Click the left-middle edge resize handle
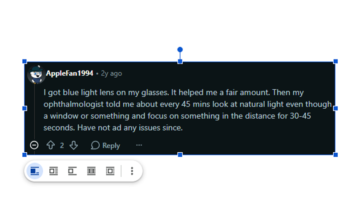The height and width of the screenshot is (222, 356). 24,108
